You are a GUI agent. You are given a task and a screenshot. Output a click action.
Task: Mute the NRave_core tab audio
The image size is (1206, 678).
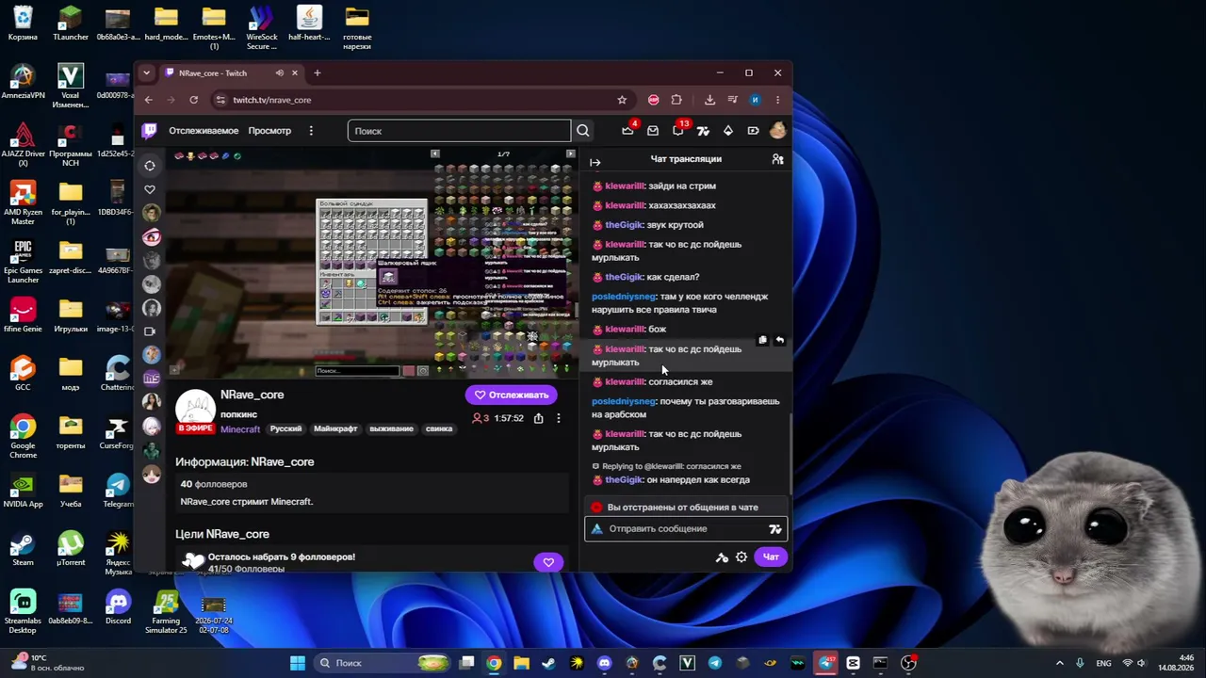[x=279, y=73]
